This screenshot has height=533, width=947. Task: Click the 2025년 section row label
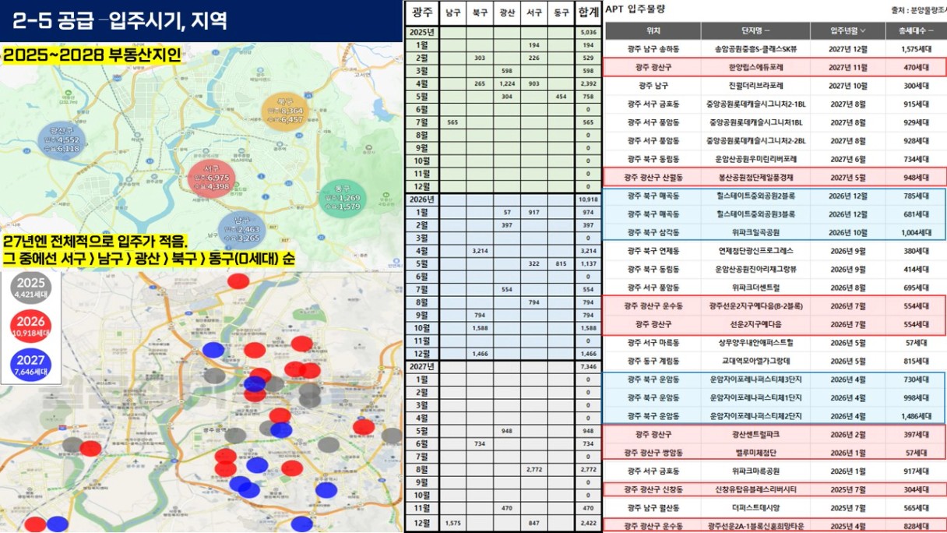coord(422,32)
